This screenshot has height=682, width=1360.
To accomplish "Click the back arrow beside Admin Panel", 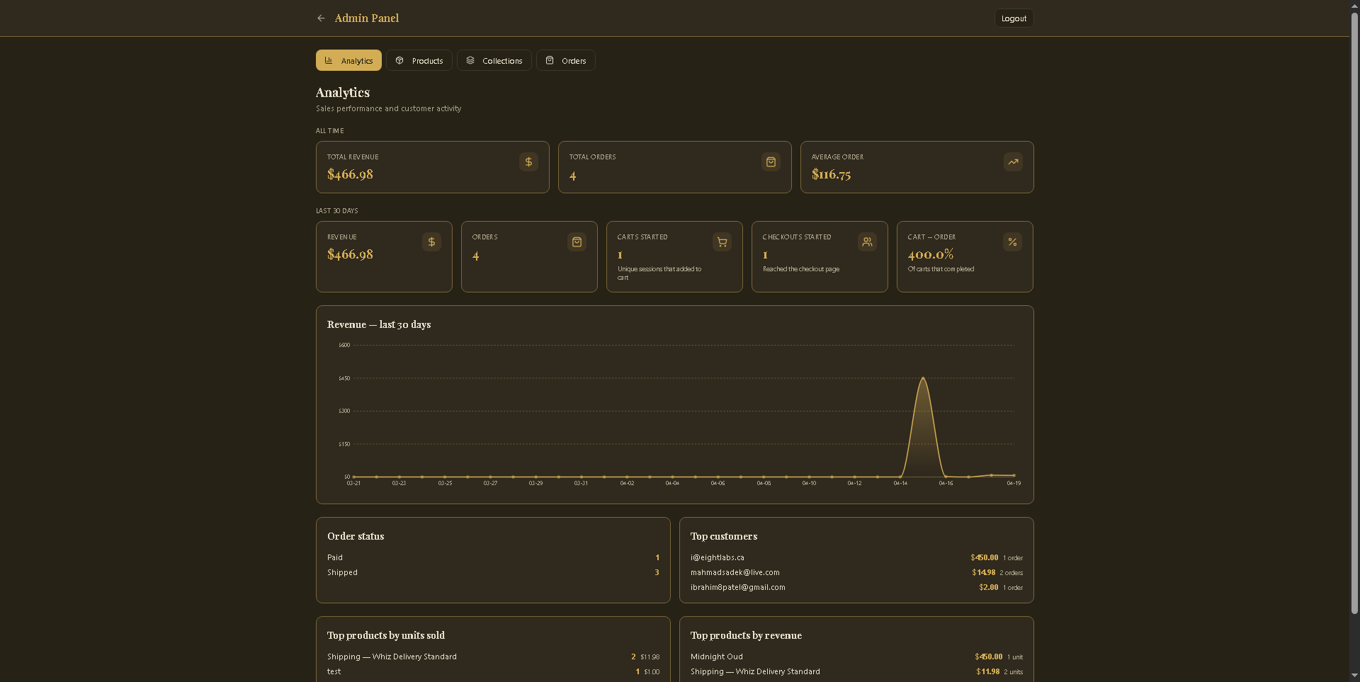I will [x=321, y=18].
